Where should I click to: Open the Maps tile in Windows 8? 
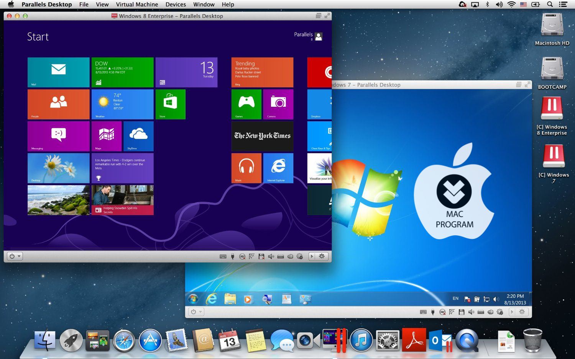[x=106, y=136]
